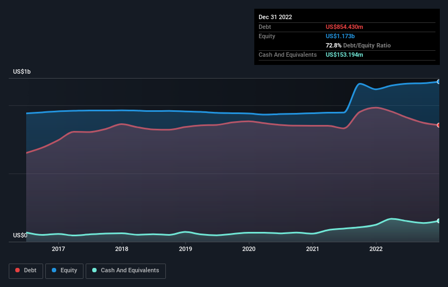Click the 72.8% Debt/Equity Ratio text

tap(358, 45)
